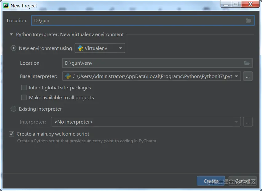The width and height of the screenshot is (262, 191).
Task: Collapse the Python Interpreter section triangle
Action: point(11,35)
